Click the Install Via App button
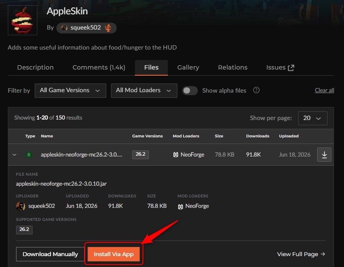Image resolution: width=344 pixels, height=267 pixels. [114, 254]
